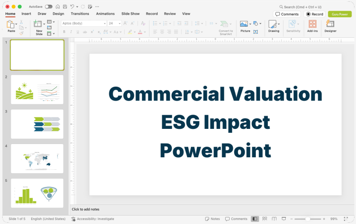Switch to Reading view

pyautogui.click(x=274, y=219)
